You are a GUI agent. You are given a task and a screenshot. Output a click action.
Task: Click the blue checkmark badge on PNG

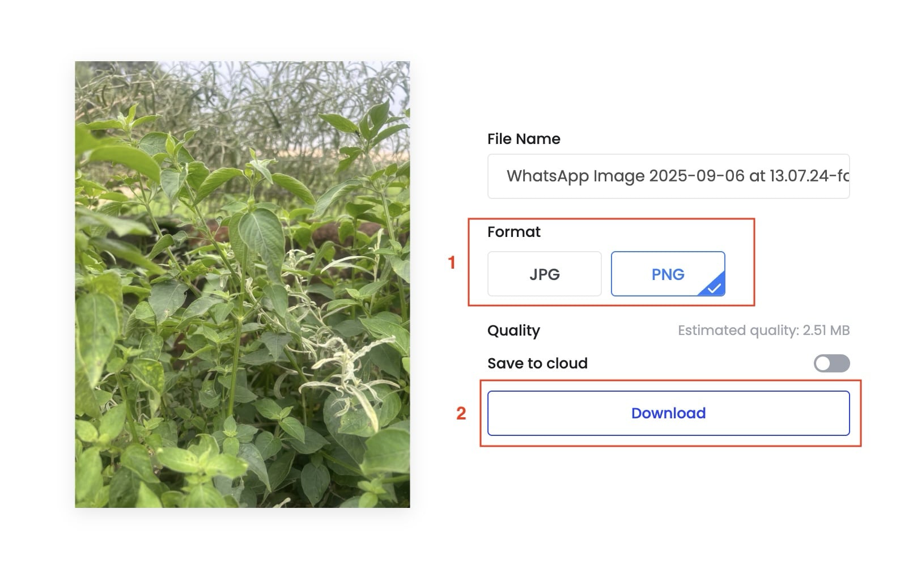click(714, 286)
